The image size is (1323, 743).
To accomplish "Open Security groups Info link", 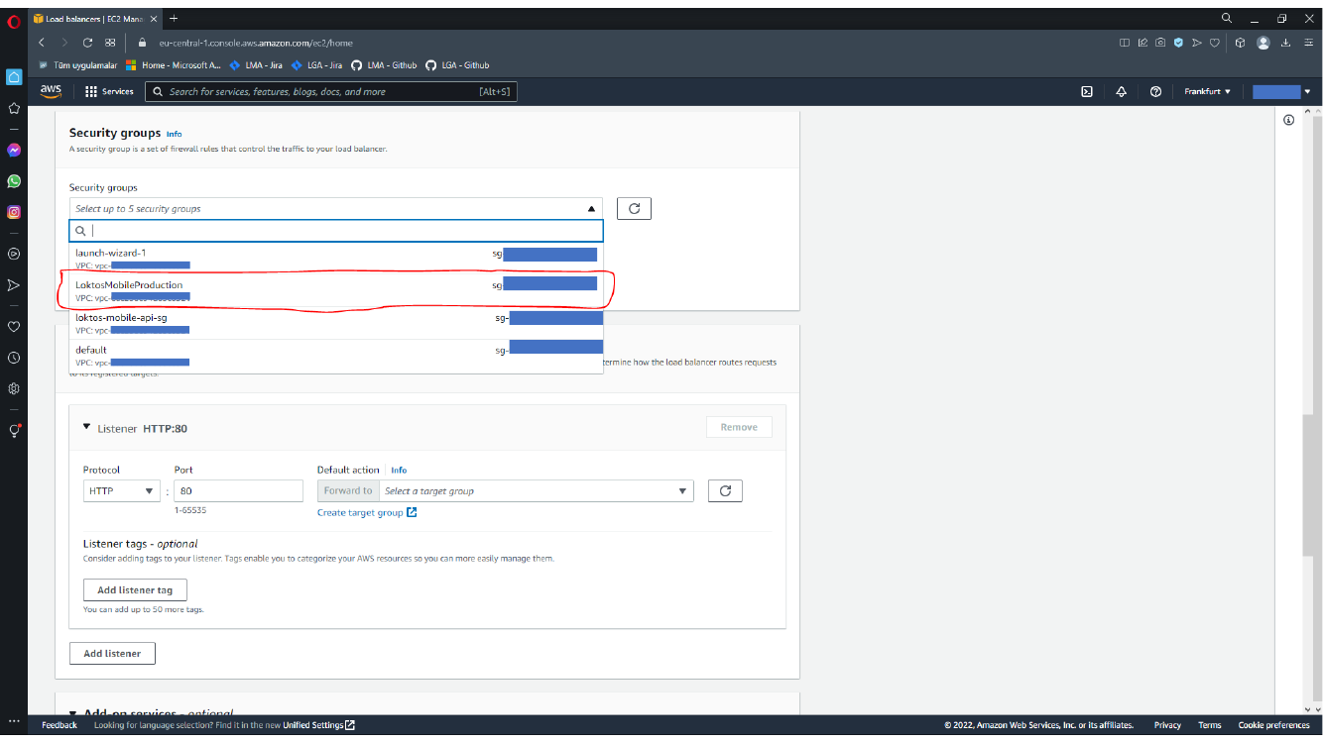I will point(175,134).
